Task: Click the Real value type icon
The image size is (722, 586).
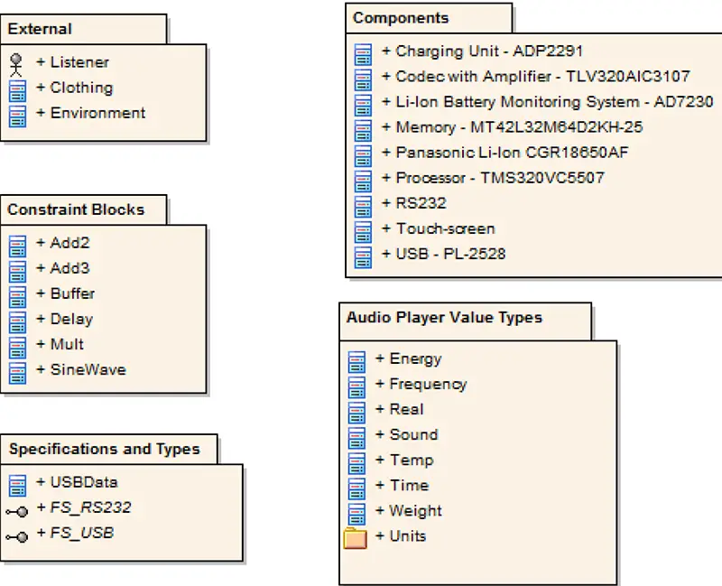Action: [x=356, y=413]
